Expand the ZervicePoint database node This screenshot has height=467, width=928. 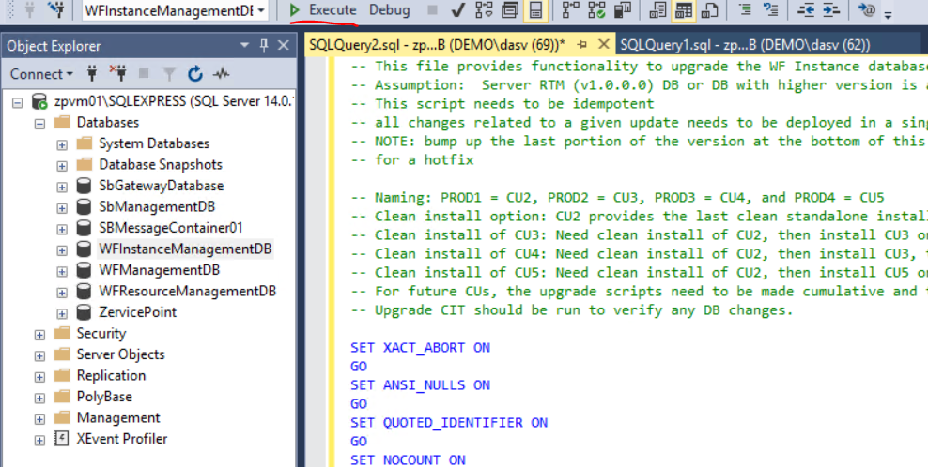pos(62,312)
